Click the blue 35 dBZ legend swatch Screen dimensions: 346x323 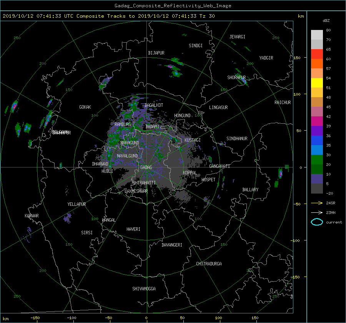point(317,141)
